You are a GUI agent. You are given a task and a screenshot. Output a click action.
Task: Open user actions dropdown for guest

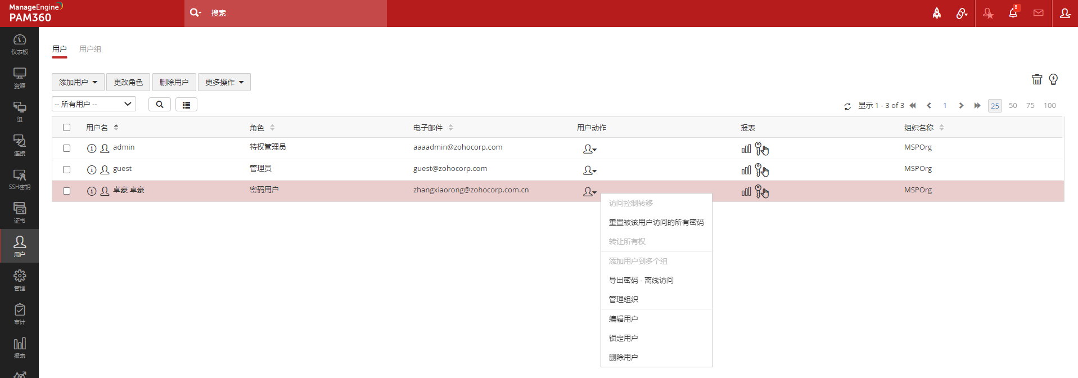tap(589, 170)
